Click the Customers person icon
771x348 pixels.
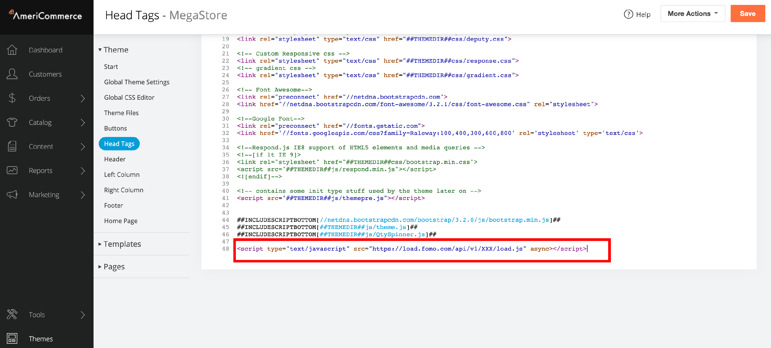click(12, 74)
